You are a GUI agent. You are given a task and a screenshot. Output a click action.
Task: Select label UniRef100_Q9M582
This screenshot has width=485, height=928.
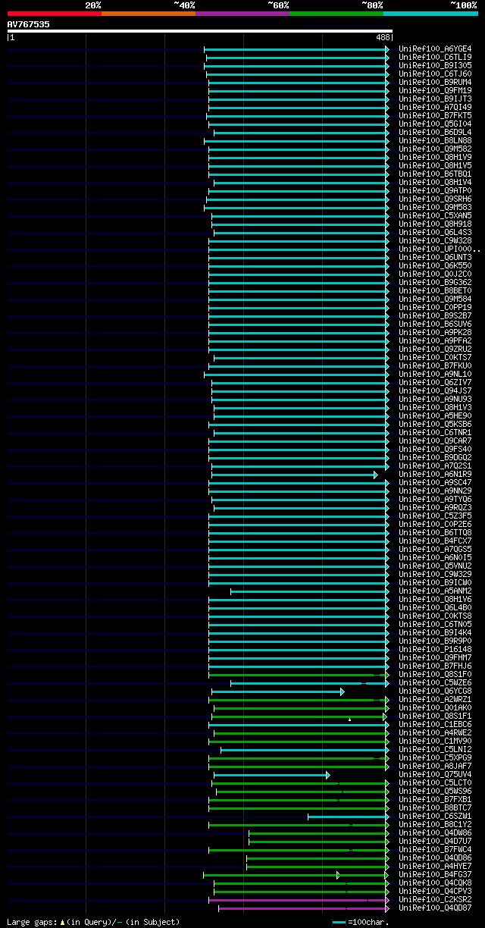point(435,149)
